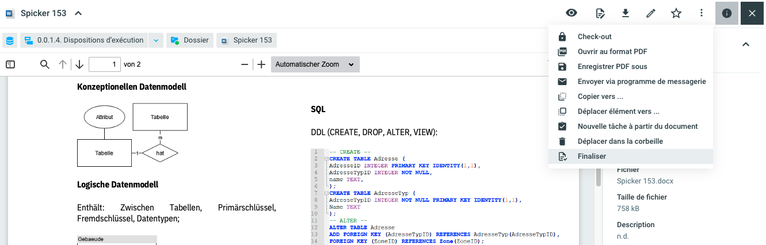Click the search magnifier in PDF toolbar
The height and width of the screenshot is (245, 766).
[x=44, y=64]
